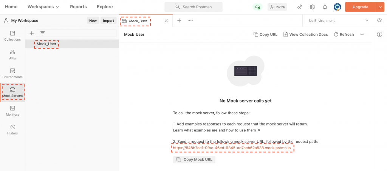The height and width of the screenshot is (171, 387).
Task: Open APIs in the sidebar
Action: click(x=12, y=55)
